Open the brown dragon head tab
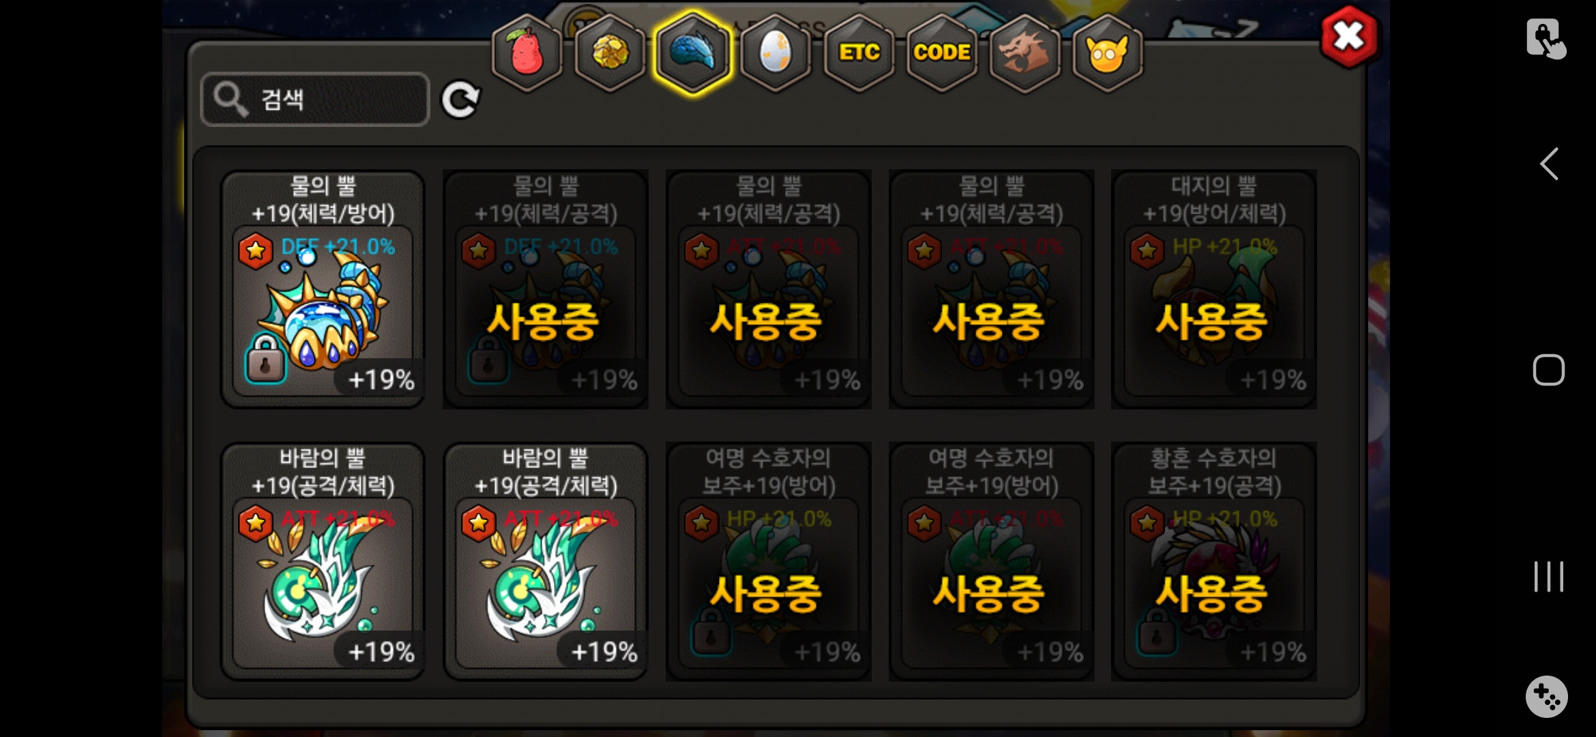 pos(1024,53)
